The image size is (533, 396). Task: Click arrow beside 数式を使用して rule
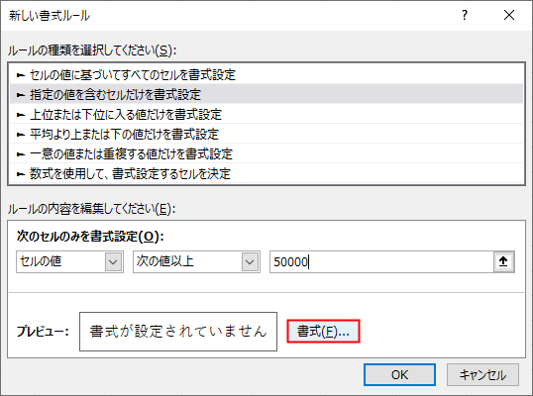tap(21, 174)
